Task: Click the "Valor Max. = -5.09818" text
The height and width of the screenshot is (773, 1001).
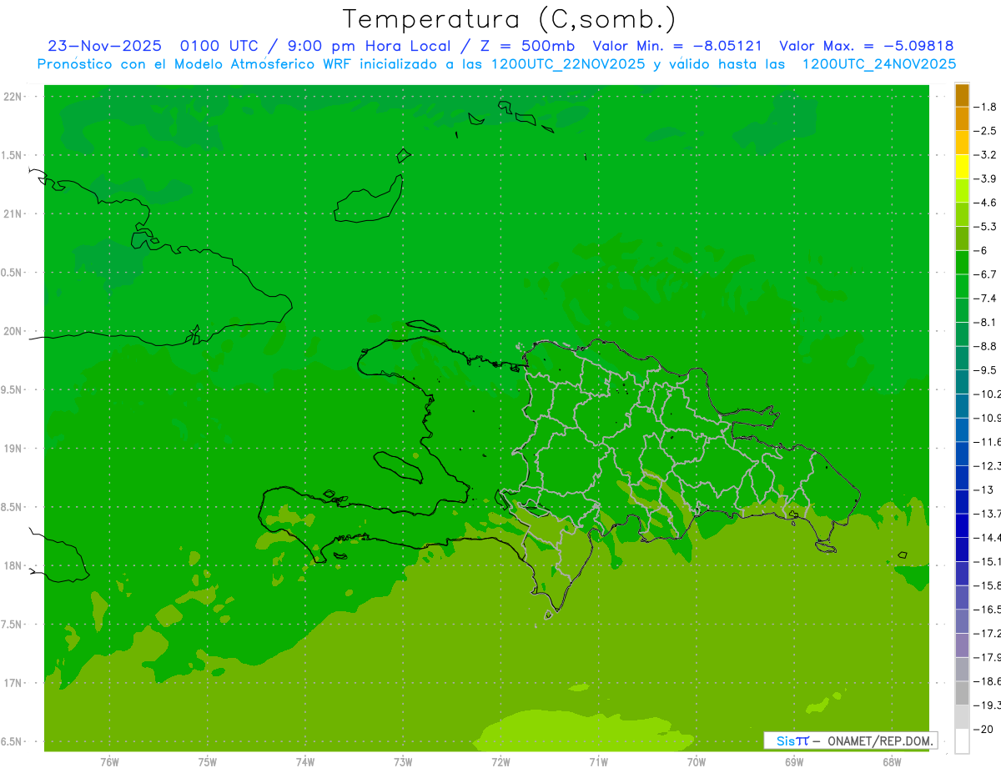Action: [866, 46]
